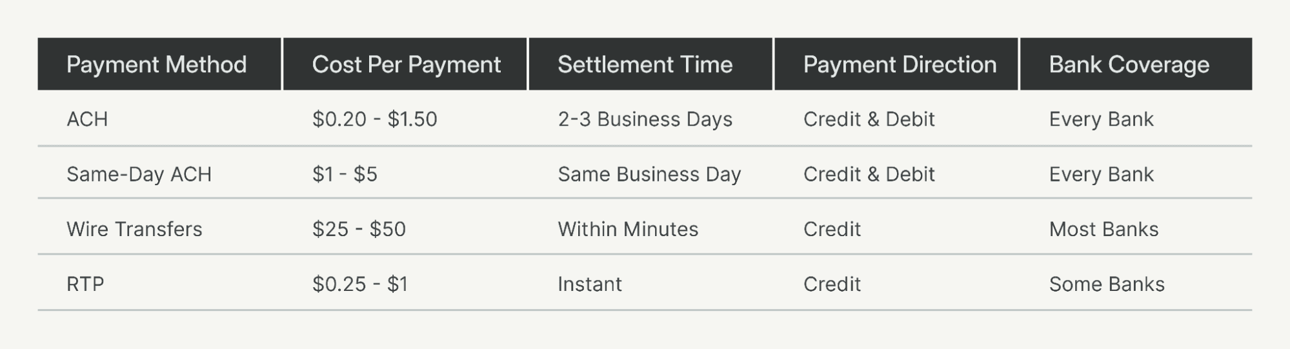Select the Same-Day ACH row label
Screen dimensions: 1290x349
tap(139, 174)
